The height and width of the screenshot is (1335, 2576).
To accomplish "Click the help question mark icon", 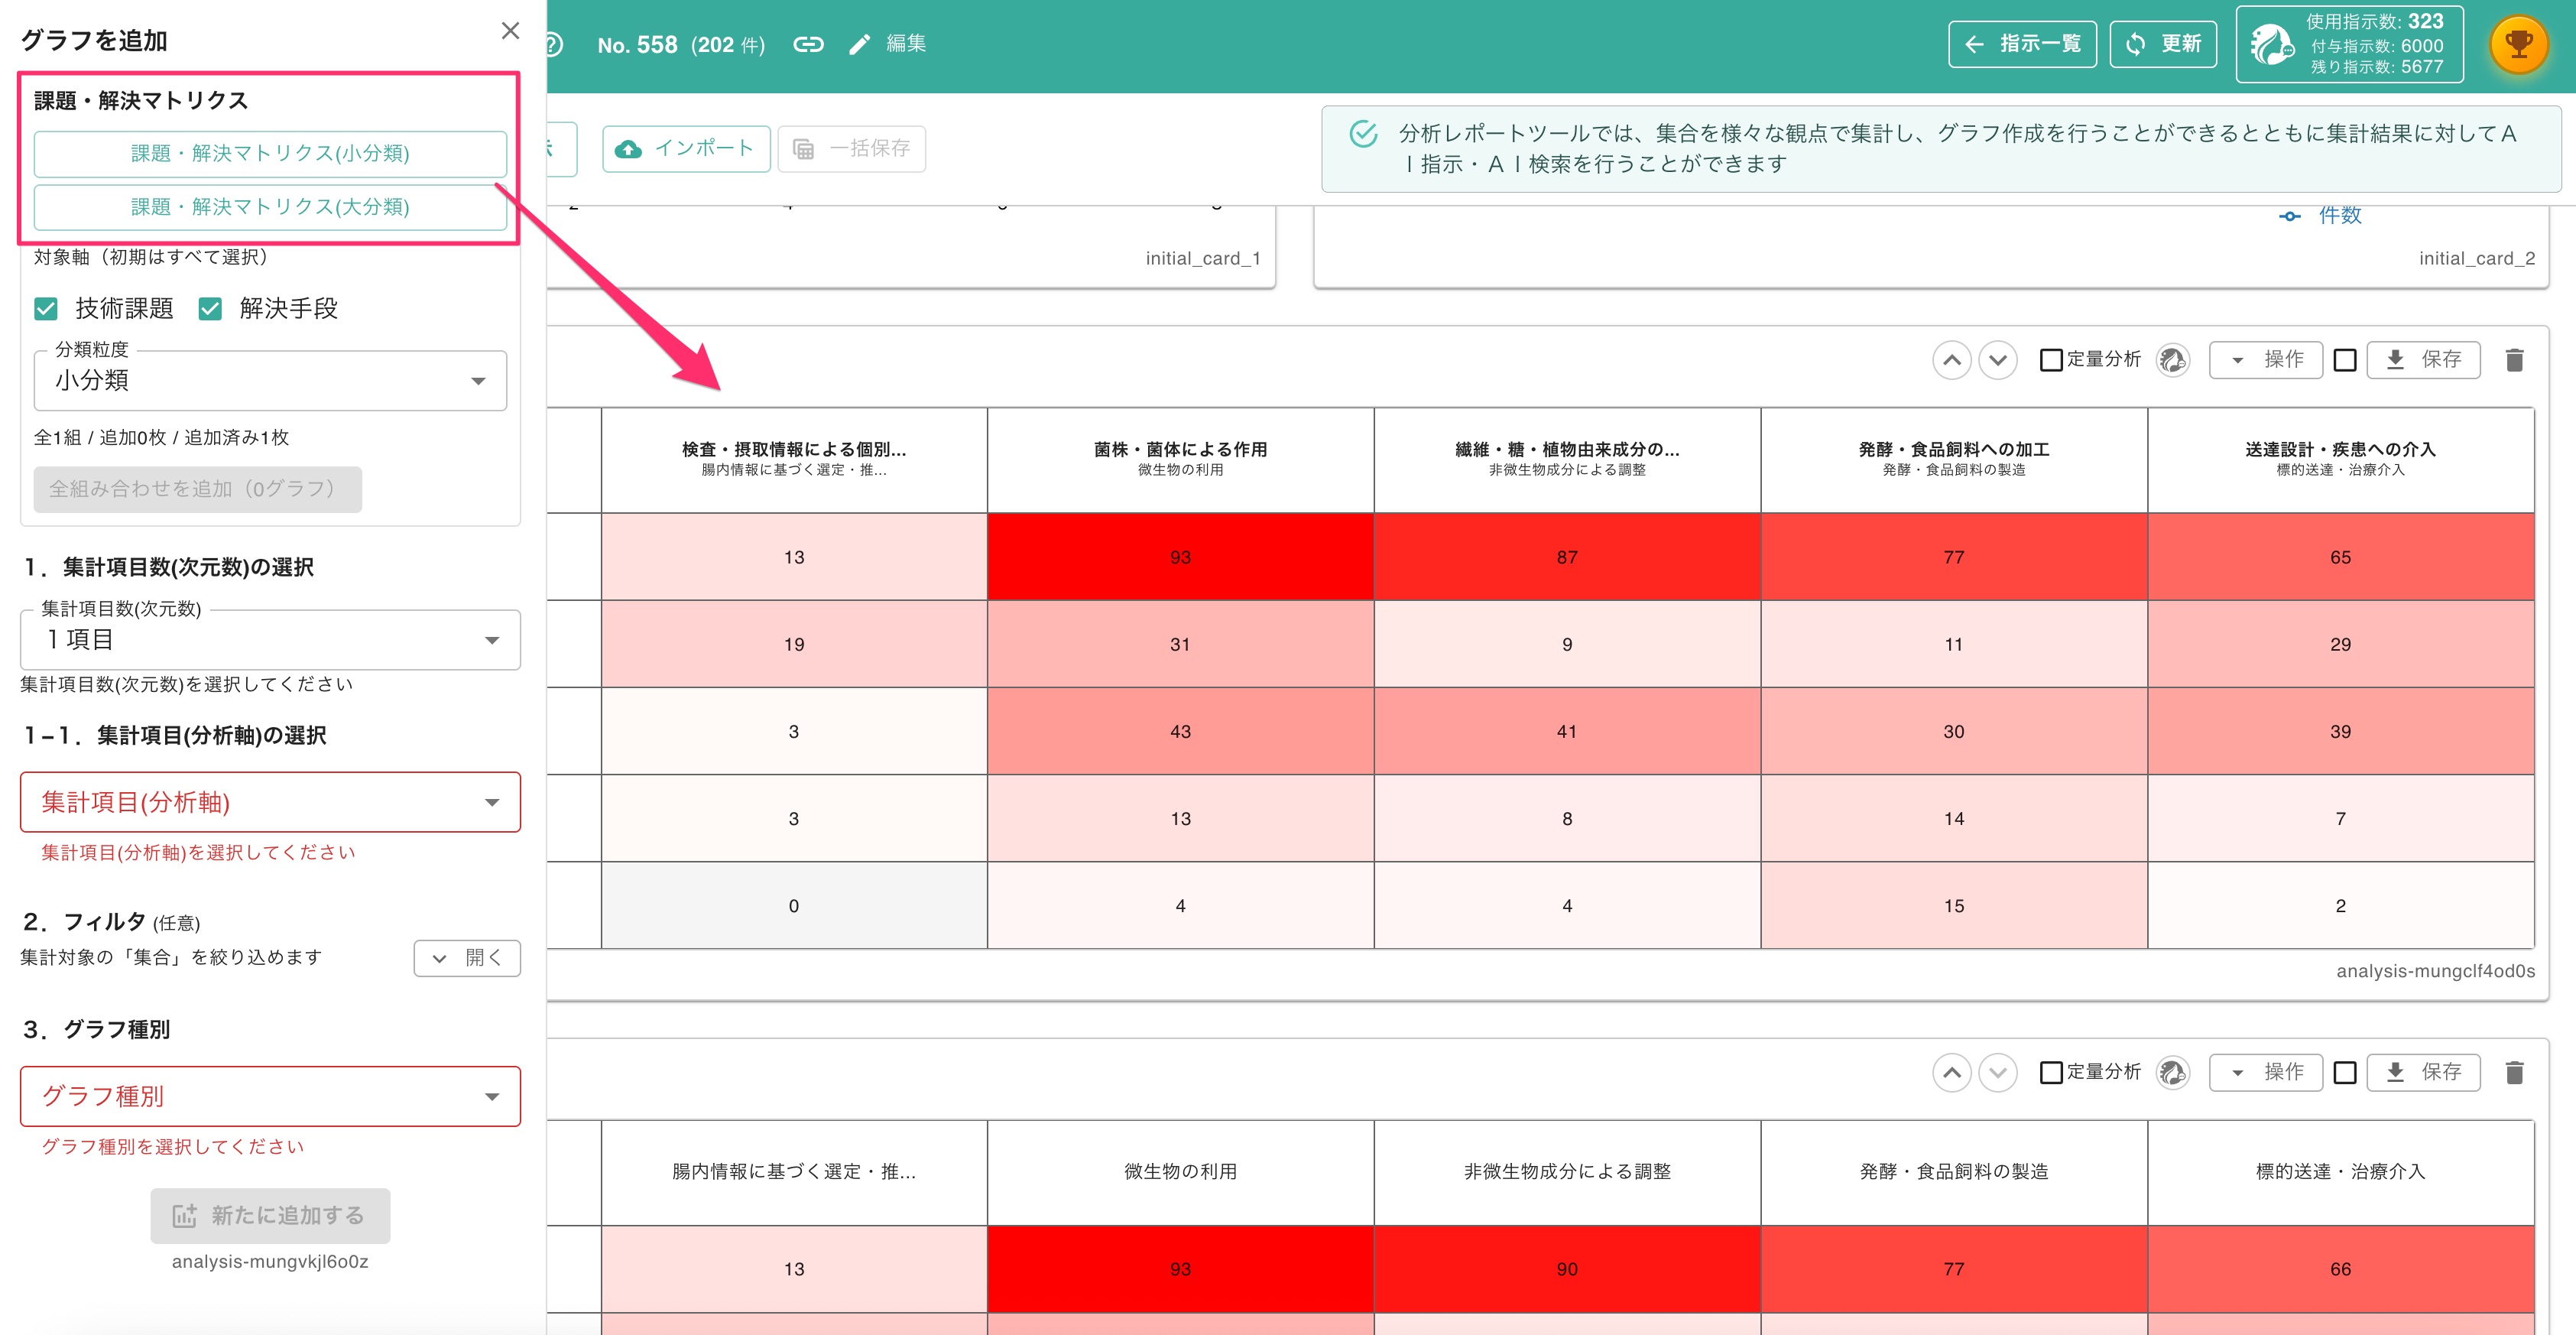I will [x=554, y=44].
